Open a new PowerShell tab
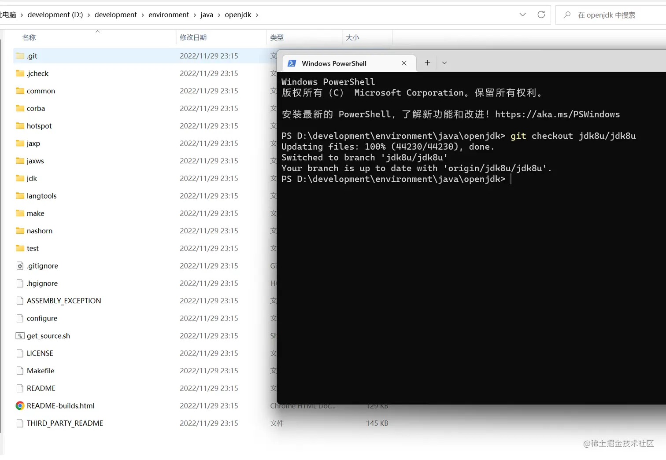The image size is (666, 460). click(427, 63)
